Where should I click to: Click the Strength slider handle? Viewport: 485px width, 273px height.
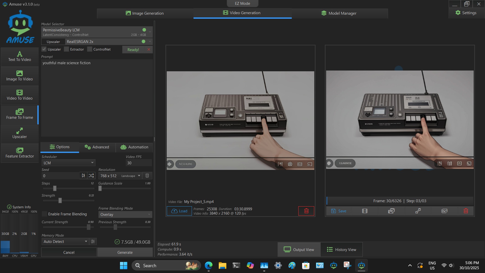point(60,200)
